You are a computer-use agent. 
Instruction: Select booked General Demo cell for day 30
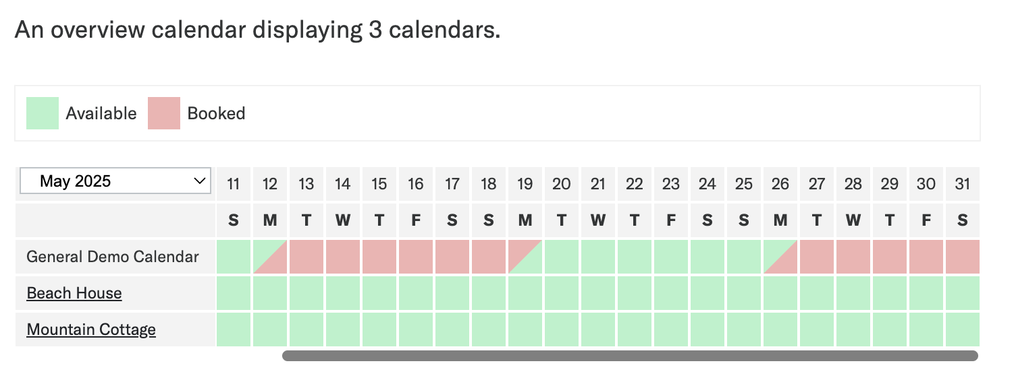[x=926, y=257]
